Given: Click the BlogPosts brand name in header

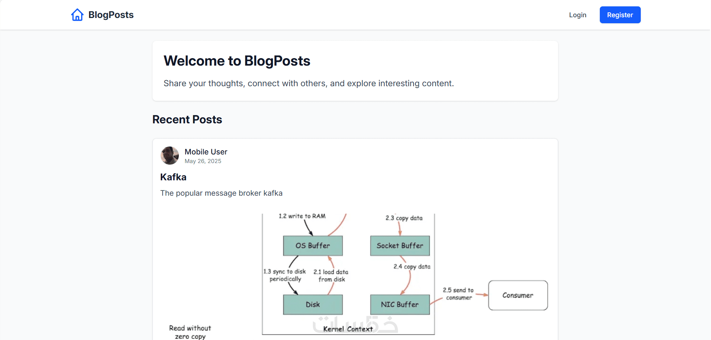Looking at the screenshot, I should pyautogui.click(x=111, y=15).
